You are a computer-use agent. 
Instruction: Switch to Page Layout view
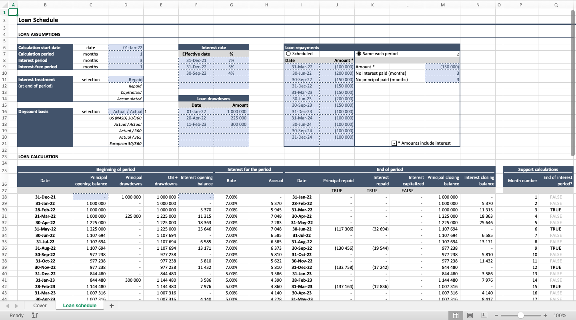pos(470,316)
